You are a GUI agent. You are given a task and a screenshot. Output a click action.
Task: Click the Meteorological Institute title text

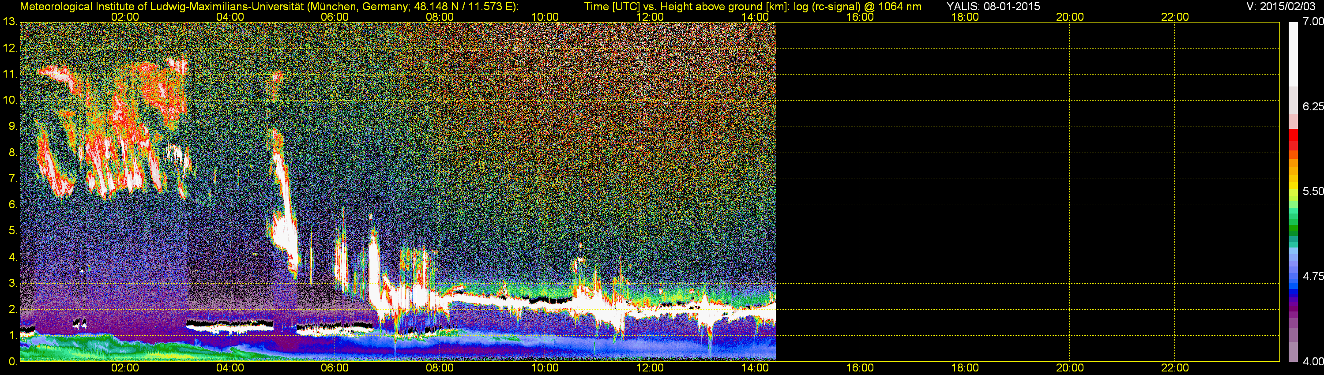click(x=269, y=7)
